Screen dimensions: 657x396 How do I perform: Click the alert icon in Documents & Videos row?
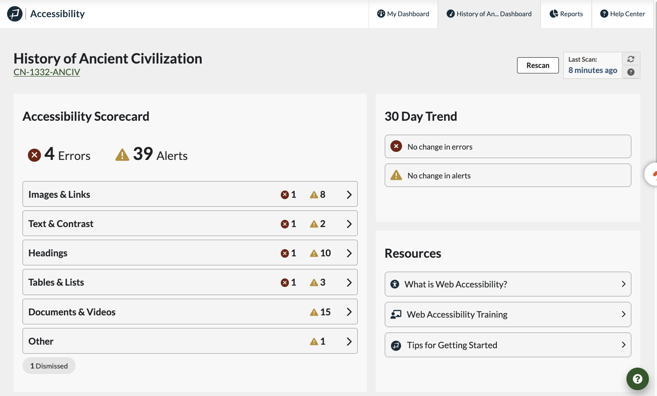coord(314,312)
